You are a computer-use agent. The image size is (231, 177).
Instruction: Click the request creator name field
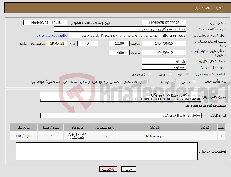tap(127, 36)
